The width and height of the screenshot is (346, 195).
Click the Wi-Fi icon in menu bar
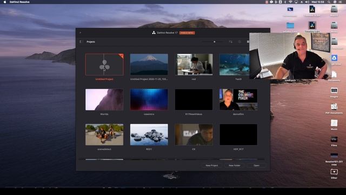click(290, 2)
